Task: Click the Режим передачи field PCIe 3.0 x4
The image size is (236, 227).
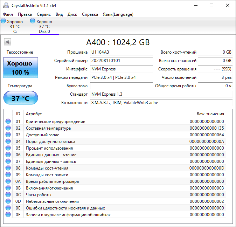Action: (x=121, y=77)
